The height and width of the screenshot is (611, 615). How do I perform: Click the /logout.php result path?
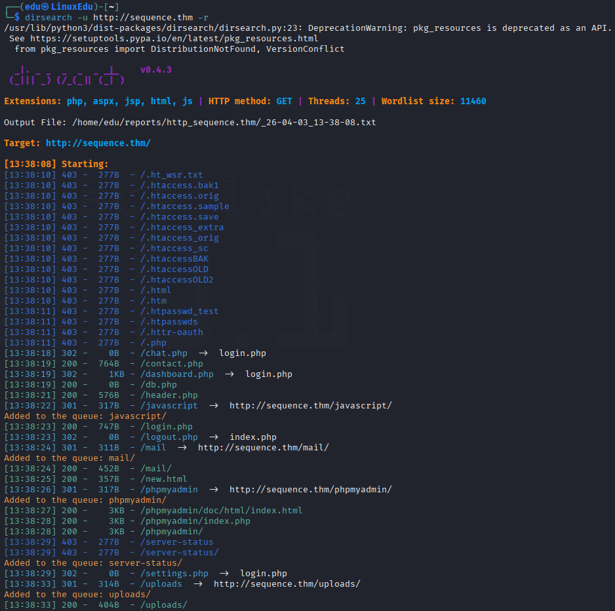169,437
